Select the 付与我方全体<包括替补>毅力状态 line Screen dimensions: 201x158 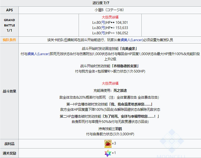pos(110,71)
